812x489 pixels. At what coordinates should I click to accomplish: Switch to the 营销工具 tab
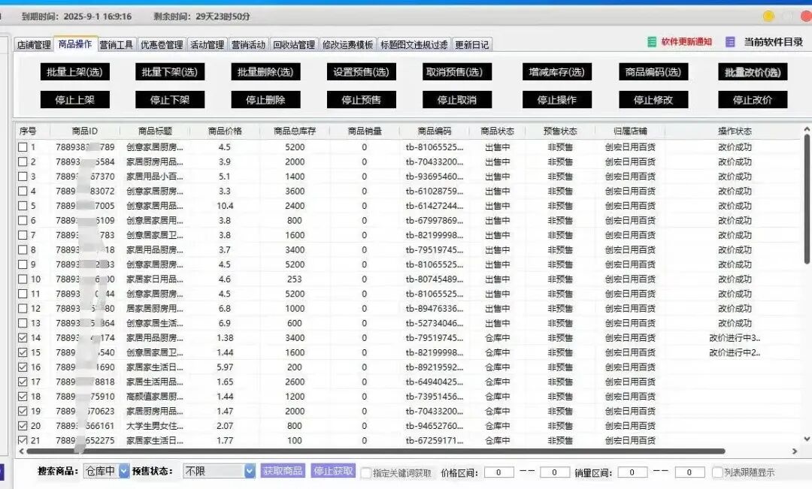click(x=116, y=45)
